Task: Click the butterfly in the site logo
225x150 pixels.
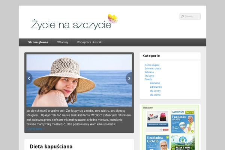Action: click(x=113, y=18)
